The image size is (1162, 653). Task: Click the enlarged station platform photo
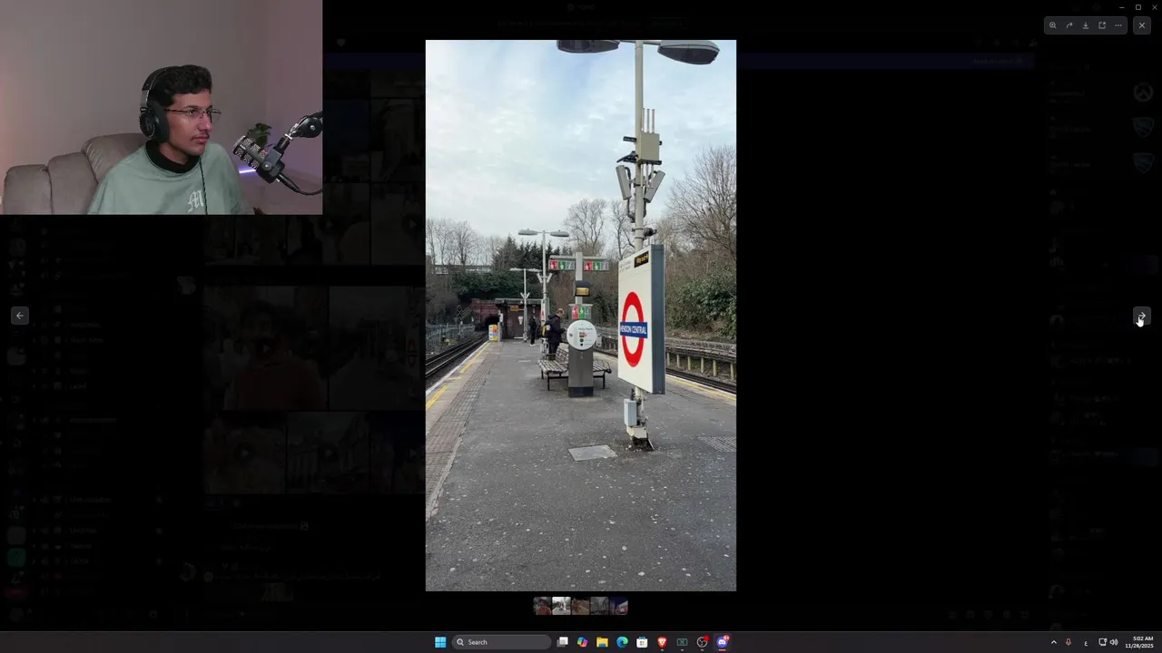click(x=581, y=316)
